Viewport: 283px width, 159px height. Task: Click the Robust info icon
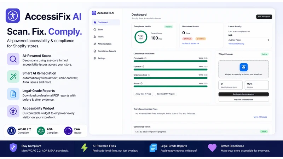pyautogui.click(x=141, y=83)
